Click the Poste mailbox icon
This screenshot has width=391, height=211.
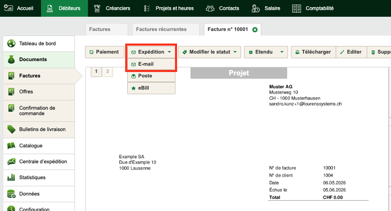point(134,76)
